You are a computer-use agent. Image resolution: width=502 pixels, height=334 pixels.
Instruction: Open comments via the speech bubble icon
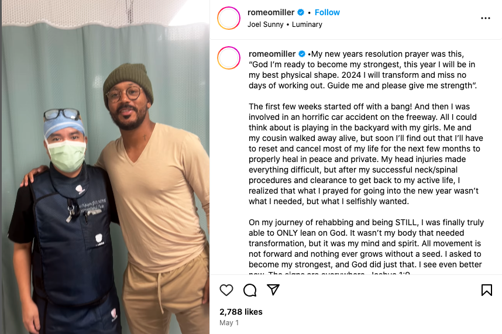pos(250,290)
